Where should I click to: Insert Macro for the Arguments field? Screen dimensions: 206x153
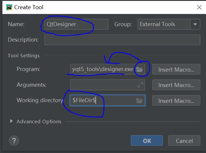(x=176, y=85)
